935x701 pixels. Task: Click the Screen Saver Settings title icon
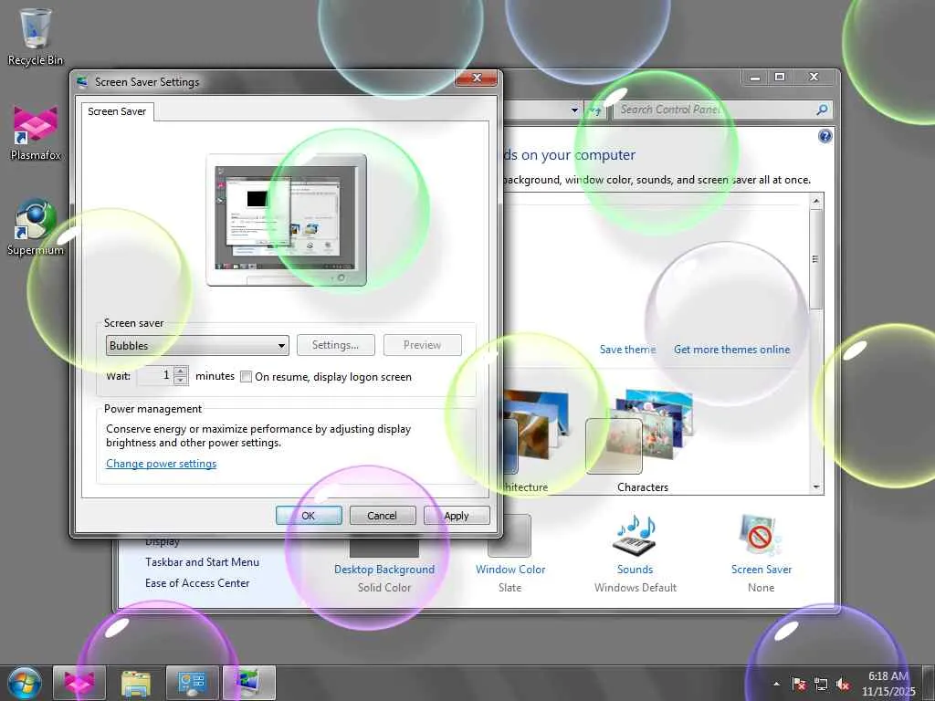click(x=82, y=81)
